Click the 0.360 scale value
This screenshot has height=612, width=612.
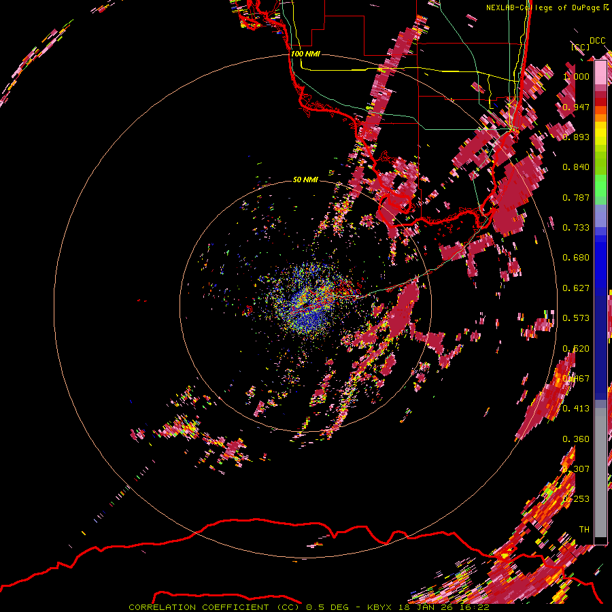pyautogui.click(x=576, y=439)
